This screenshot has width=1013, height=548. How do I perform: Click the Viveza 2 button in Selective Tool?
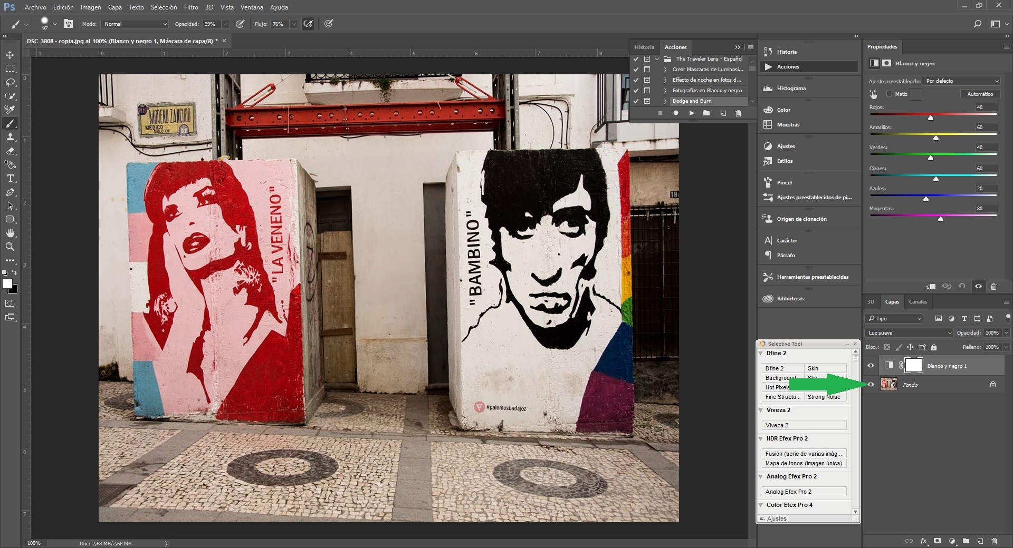804,425
